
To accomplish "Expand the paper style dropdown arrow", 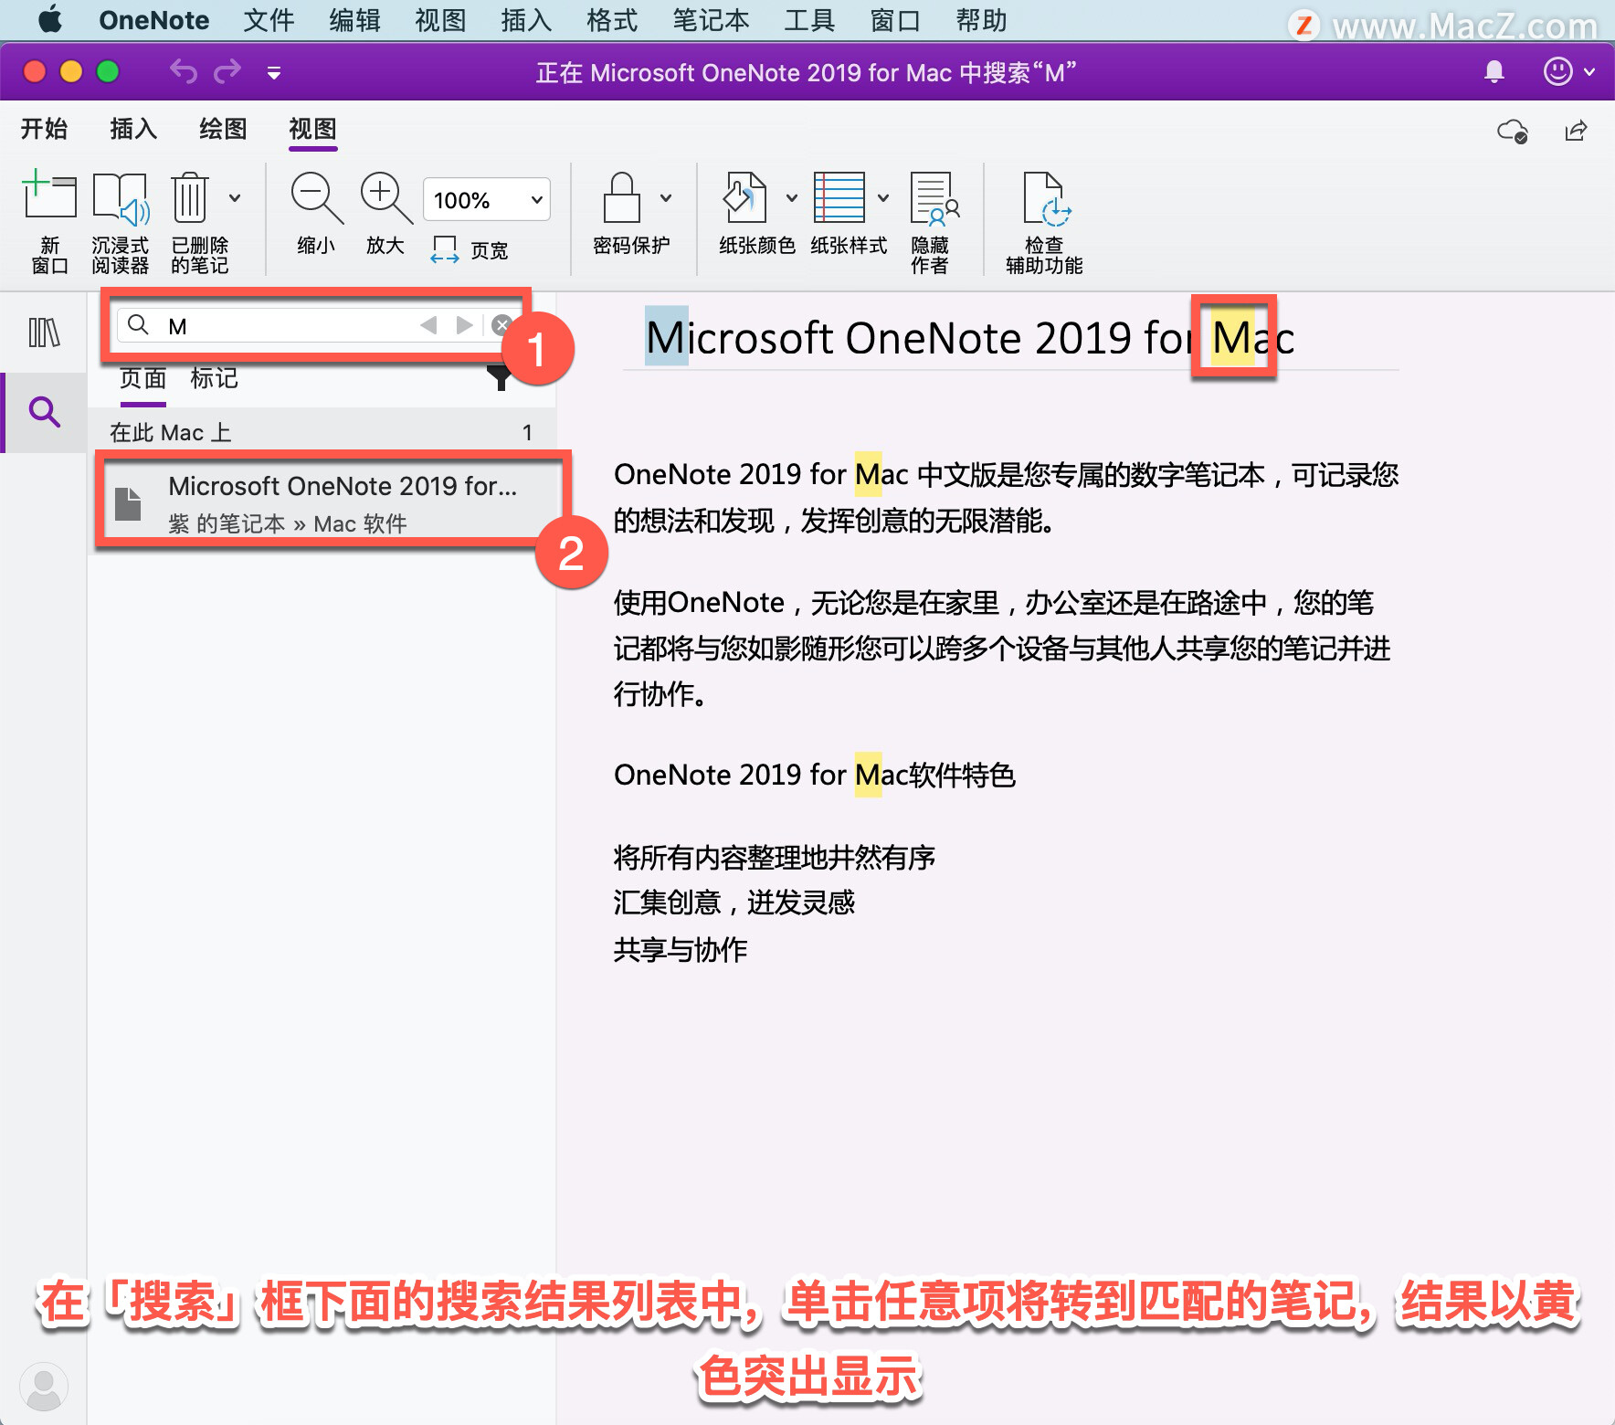I will [883, 197].
